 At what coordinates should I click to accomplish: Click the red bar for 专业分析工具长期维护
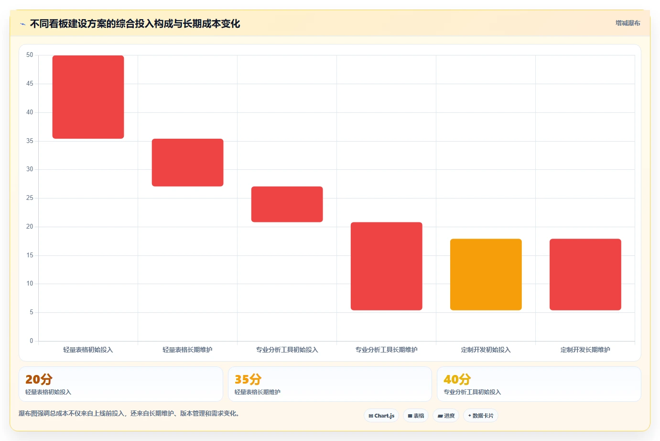click(x=386, y=266)
